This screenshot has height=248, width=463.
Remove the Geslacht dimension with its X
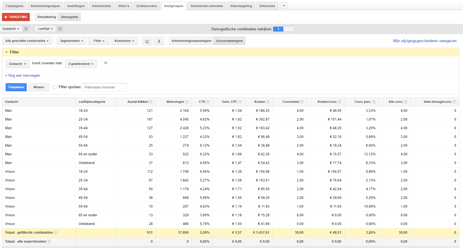pos(26,29)
